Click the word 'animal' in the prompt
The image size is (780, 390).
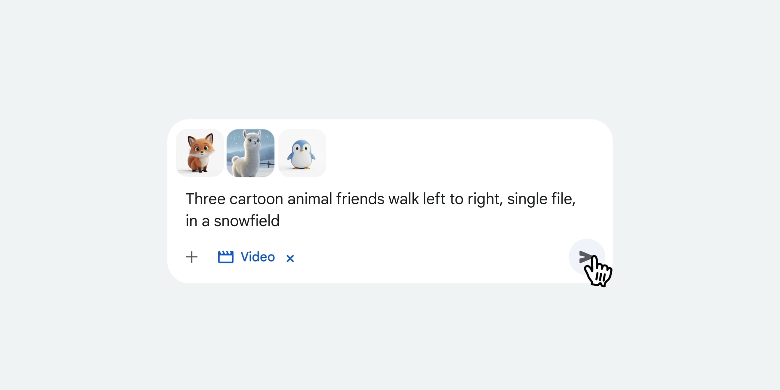pyautogui.click(x=310, y=199)
